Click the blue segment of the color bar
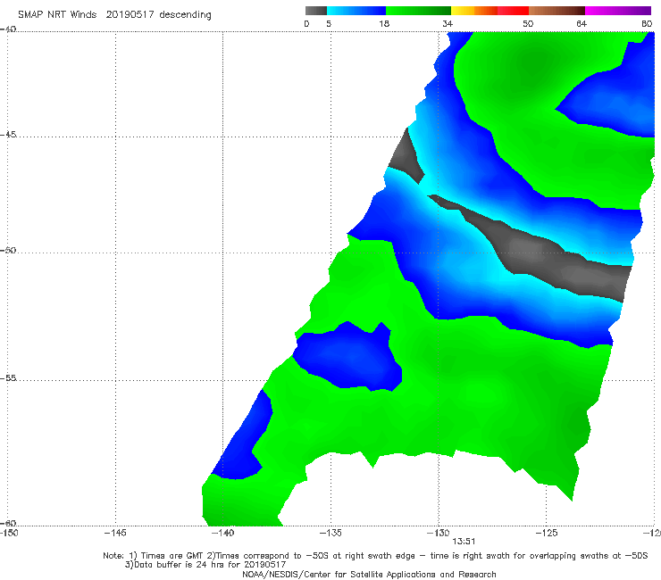This screenshot has height=580, width=661. (x=356, y=11)
